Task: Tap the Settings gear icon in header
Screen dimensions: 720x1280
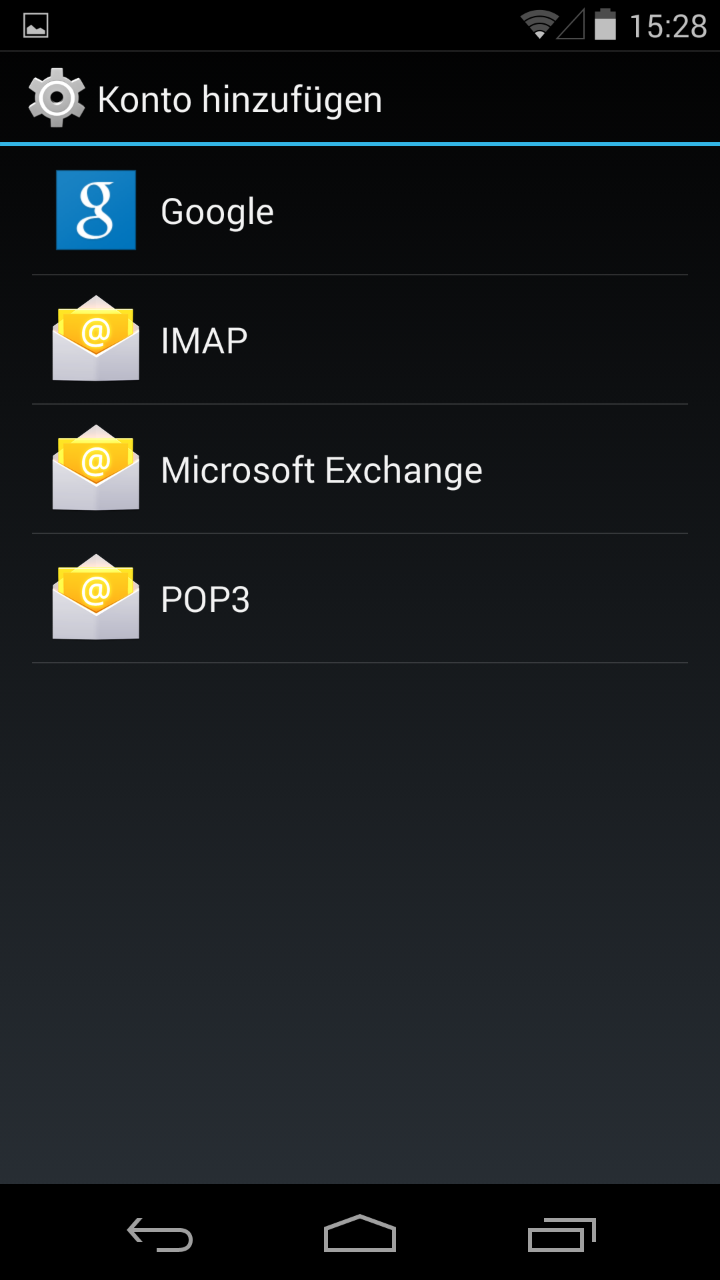Action: pyautogui.click(x=57, y=98)
